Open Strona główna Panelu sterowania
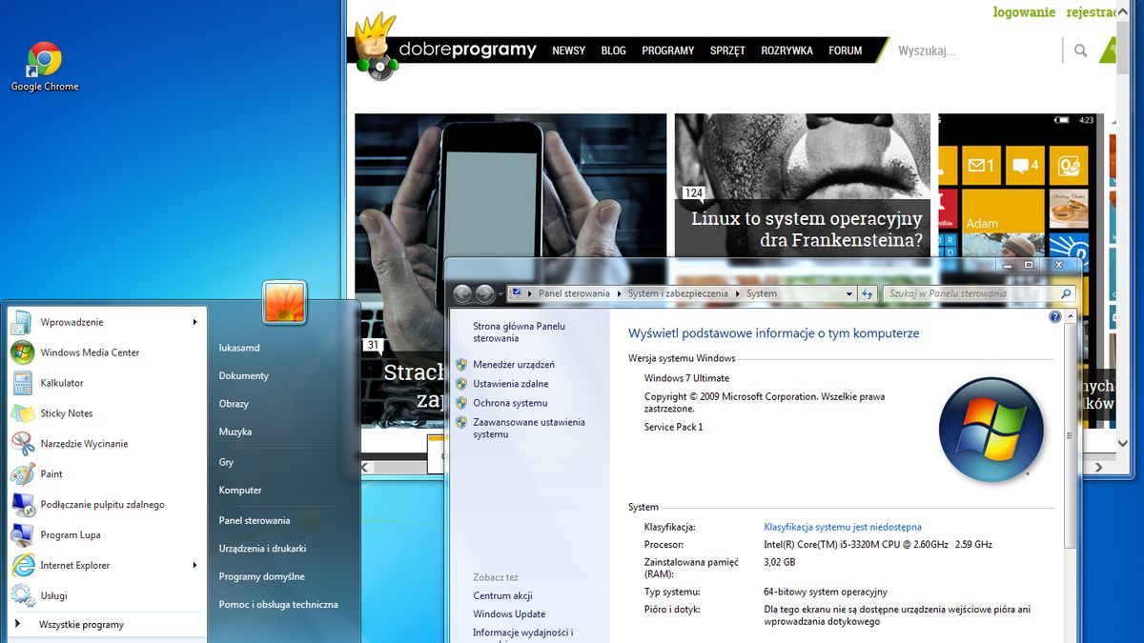Image resolution: width=1144 pixels, height=643 pixels. pos(519,332)
